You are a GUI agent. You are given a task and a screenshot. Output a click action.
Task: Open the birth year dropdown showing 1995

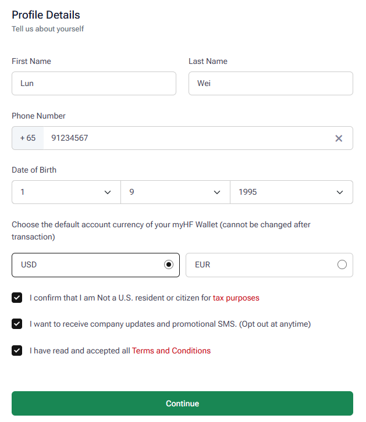pyautogui.click(x=292, y=192)
